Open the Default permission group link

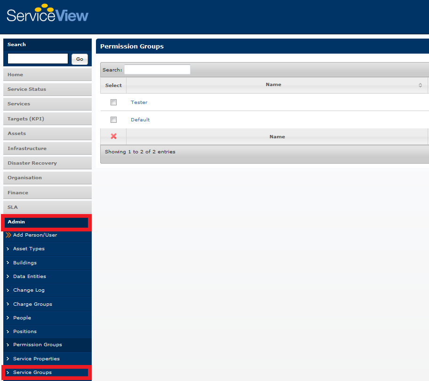click(x=140, y=119)
